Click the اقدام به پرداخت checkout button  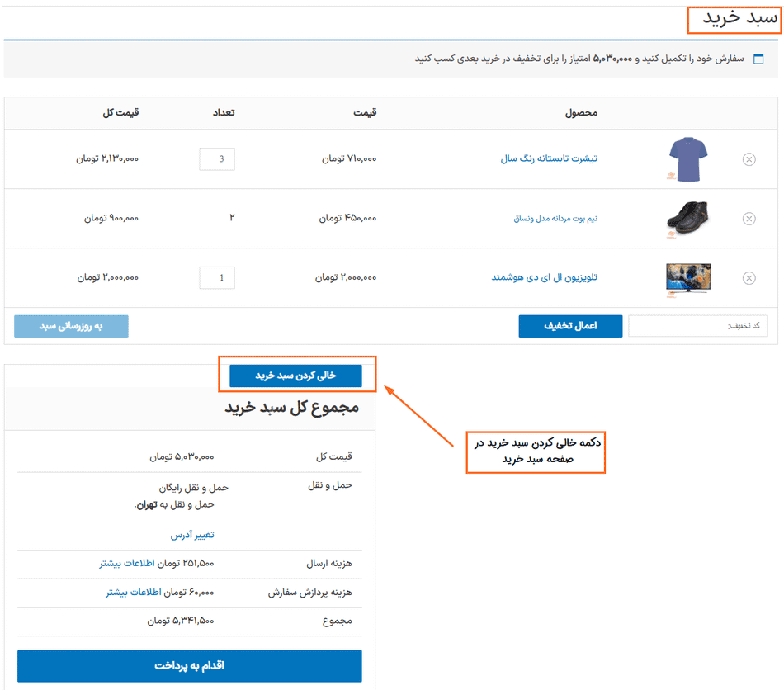pos(190,666)
